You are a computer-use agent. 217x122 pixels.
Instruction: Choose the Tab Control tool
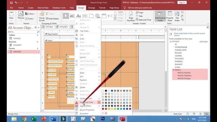(x=91, y=16)
